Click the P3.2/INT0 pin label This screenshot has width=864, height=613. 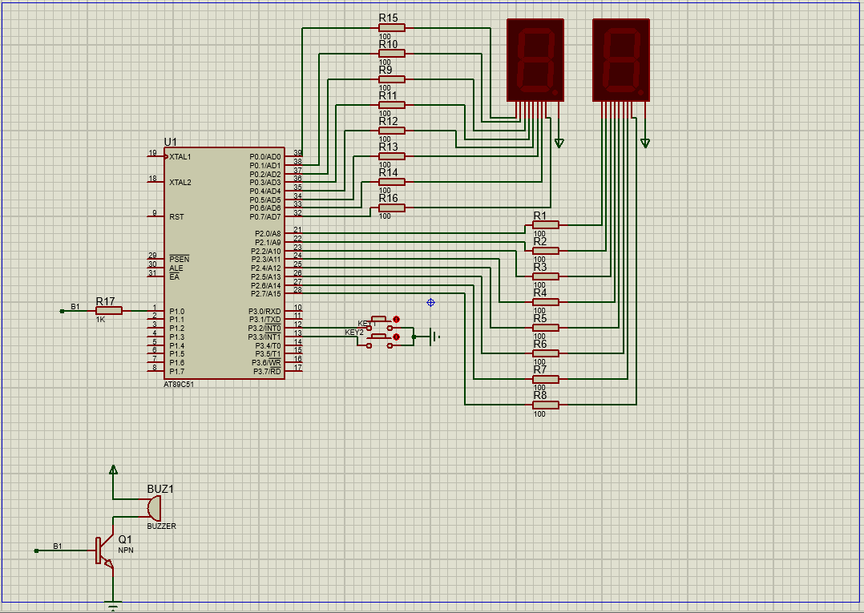pyautogui.click(x=264, y=329)
